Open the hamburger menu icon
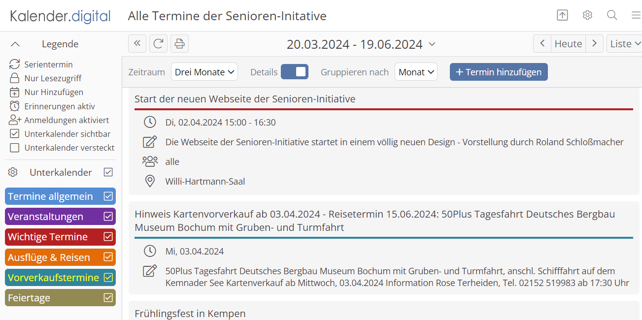The height and width of the screenshot is (320, 642). coord(636,15)
